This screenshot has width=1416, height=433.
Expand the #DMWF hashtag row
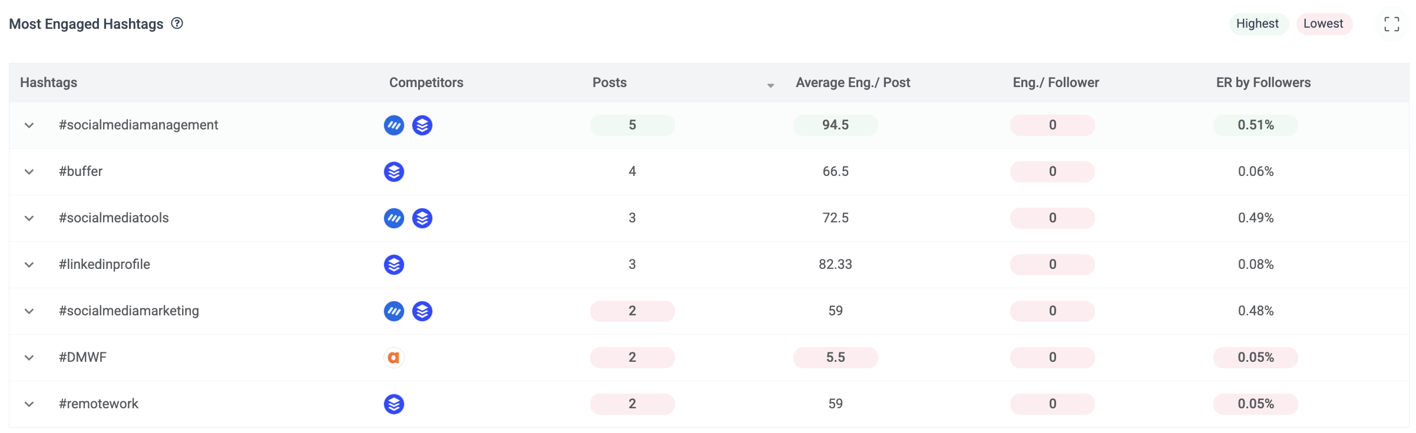(x=29, y=358)
